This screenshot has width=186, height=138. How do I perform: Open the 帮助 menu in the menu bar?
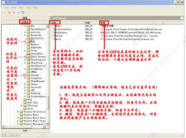[x=36, y=8]
